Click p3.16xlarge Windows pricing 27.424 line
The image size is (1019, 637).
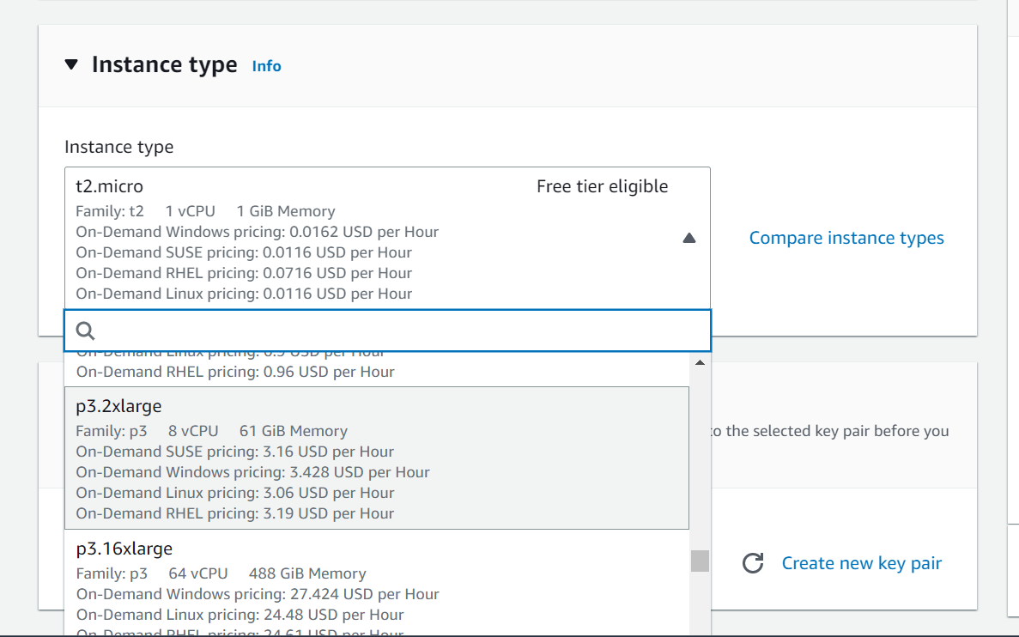(258, 593)
